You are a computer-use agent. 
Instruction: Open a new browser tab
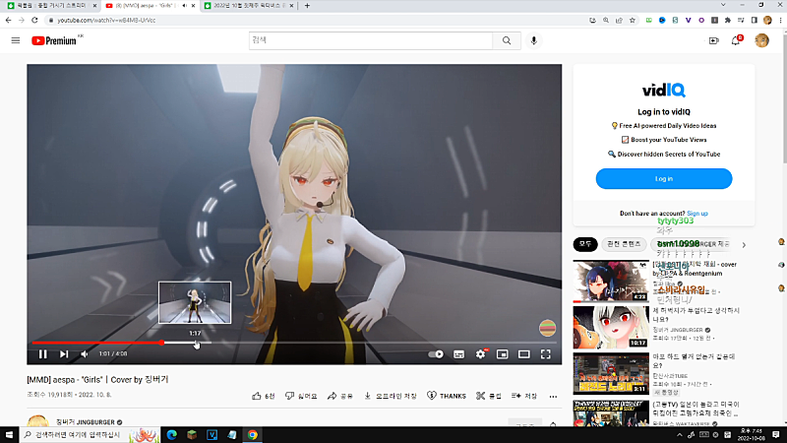click(x=307, y=6)
